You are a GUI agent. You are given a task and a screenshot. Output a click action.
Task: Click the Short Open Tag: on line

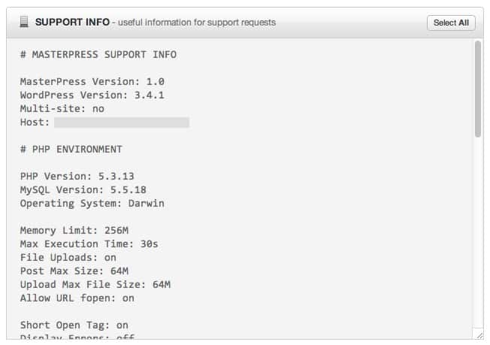coord(74,325)
